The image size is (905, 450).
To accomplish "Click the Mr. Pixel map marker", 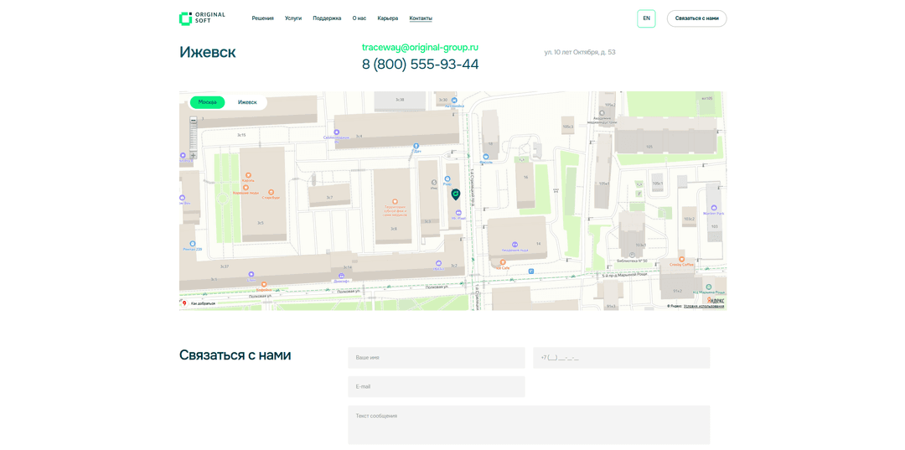I will tap(458, 213).
